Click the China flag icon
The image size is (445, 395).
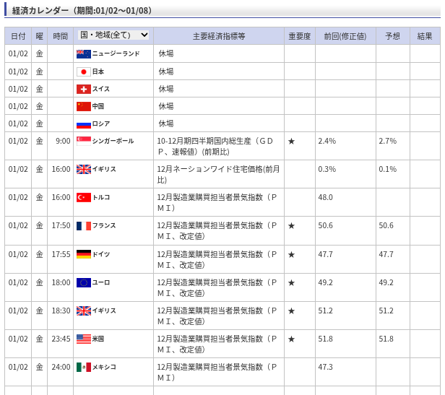pyautogui.click(x=84, y=106)
